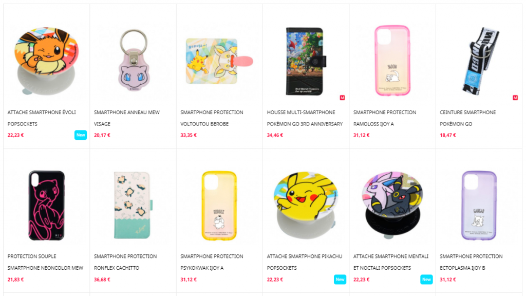The height and width of the screenshot is (296, 526).
Task: Click the New badge on Évoli Popsockets
Action: 81,135
